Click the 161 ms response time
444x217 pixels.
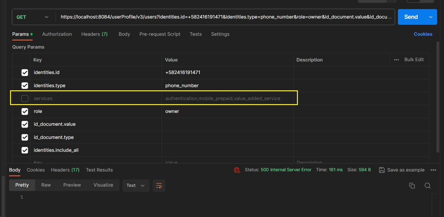click(x=336, y=170)
